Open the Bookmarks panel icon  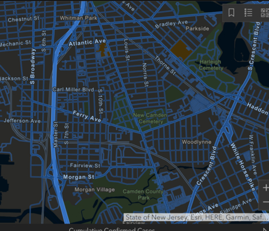231,13
